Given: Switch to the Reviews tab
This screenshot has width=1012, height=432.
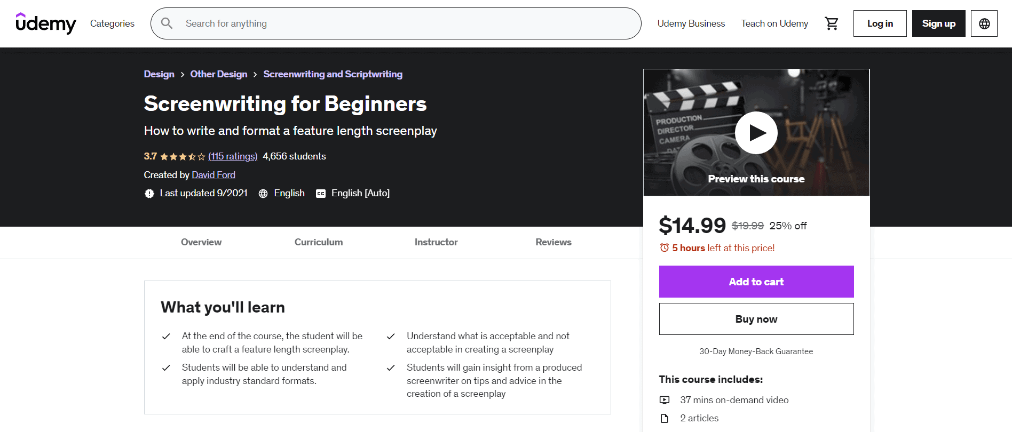Looking at the screenshot, I should point(553,242).
